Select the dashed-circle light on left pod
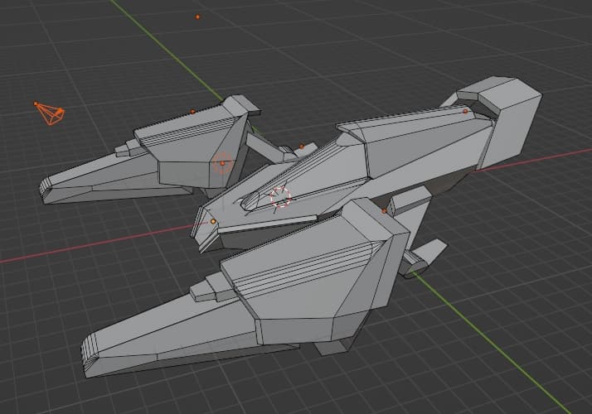592x414 pixels. pyautogui.click(x=222, y=163)
